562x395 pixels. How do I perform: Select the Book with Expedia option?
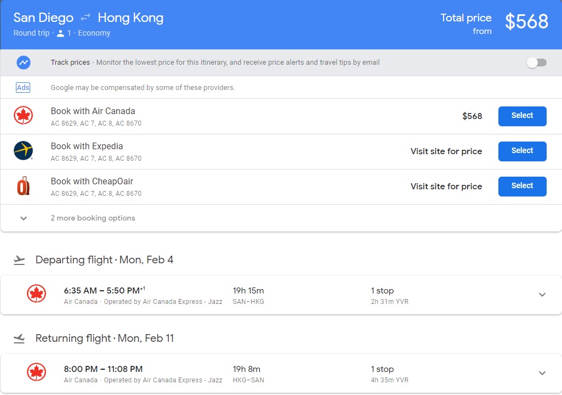(522, 151)
